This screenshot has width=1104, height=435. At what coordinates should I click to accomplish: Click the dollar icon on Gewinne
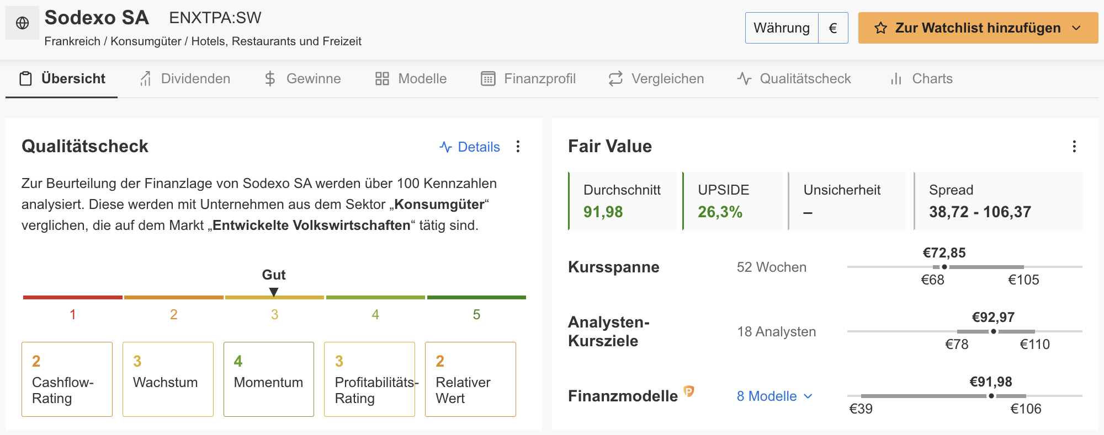click(270, 79)
